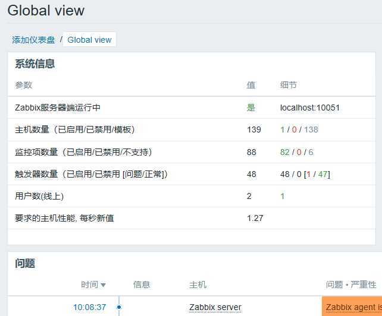This screenshot has height=316, width=382.
Task: Select the 要求的主机性能, 每秒新值 row label
Action: tap(64, 218)
